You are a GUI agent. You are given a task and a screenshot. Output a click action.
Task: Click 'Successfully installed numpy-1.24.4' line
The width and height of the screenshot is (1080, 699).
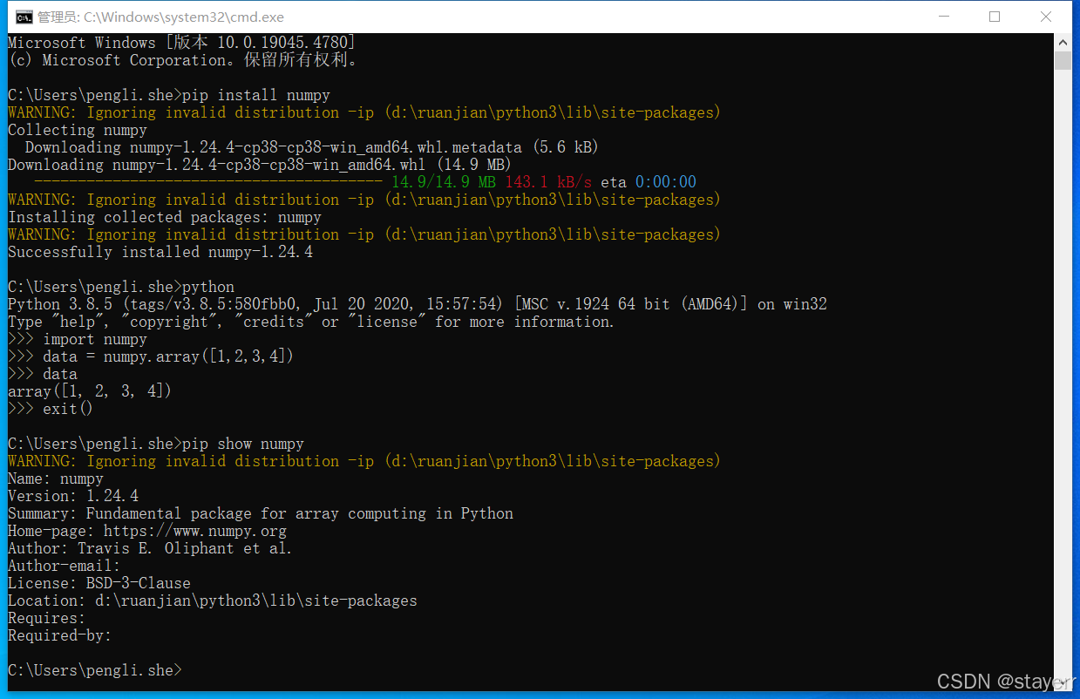click(x=160, y=252)
